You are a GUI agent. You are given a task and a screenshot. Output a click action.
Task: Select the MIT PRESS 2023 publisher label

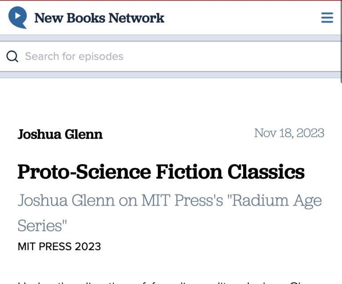click(x=59, y=246)
